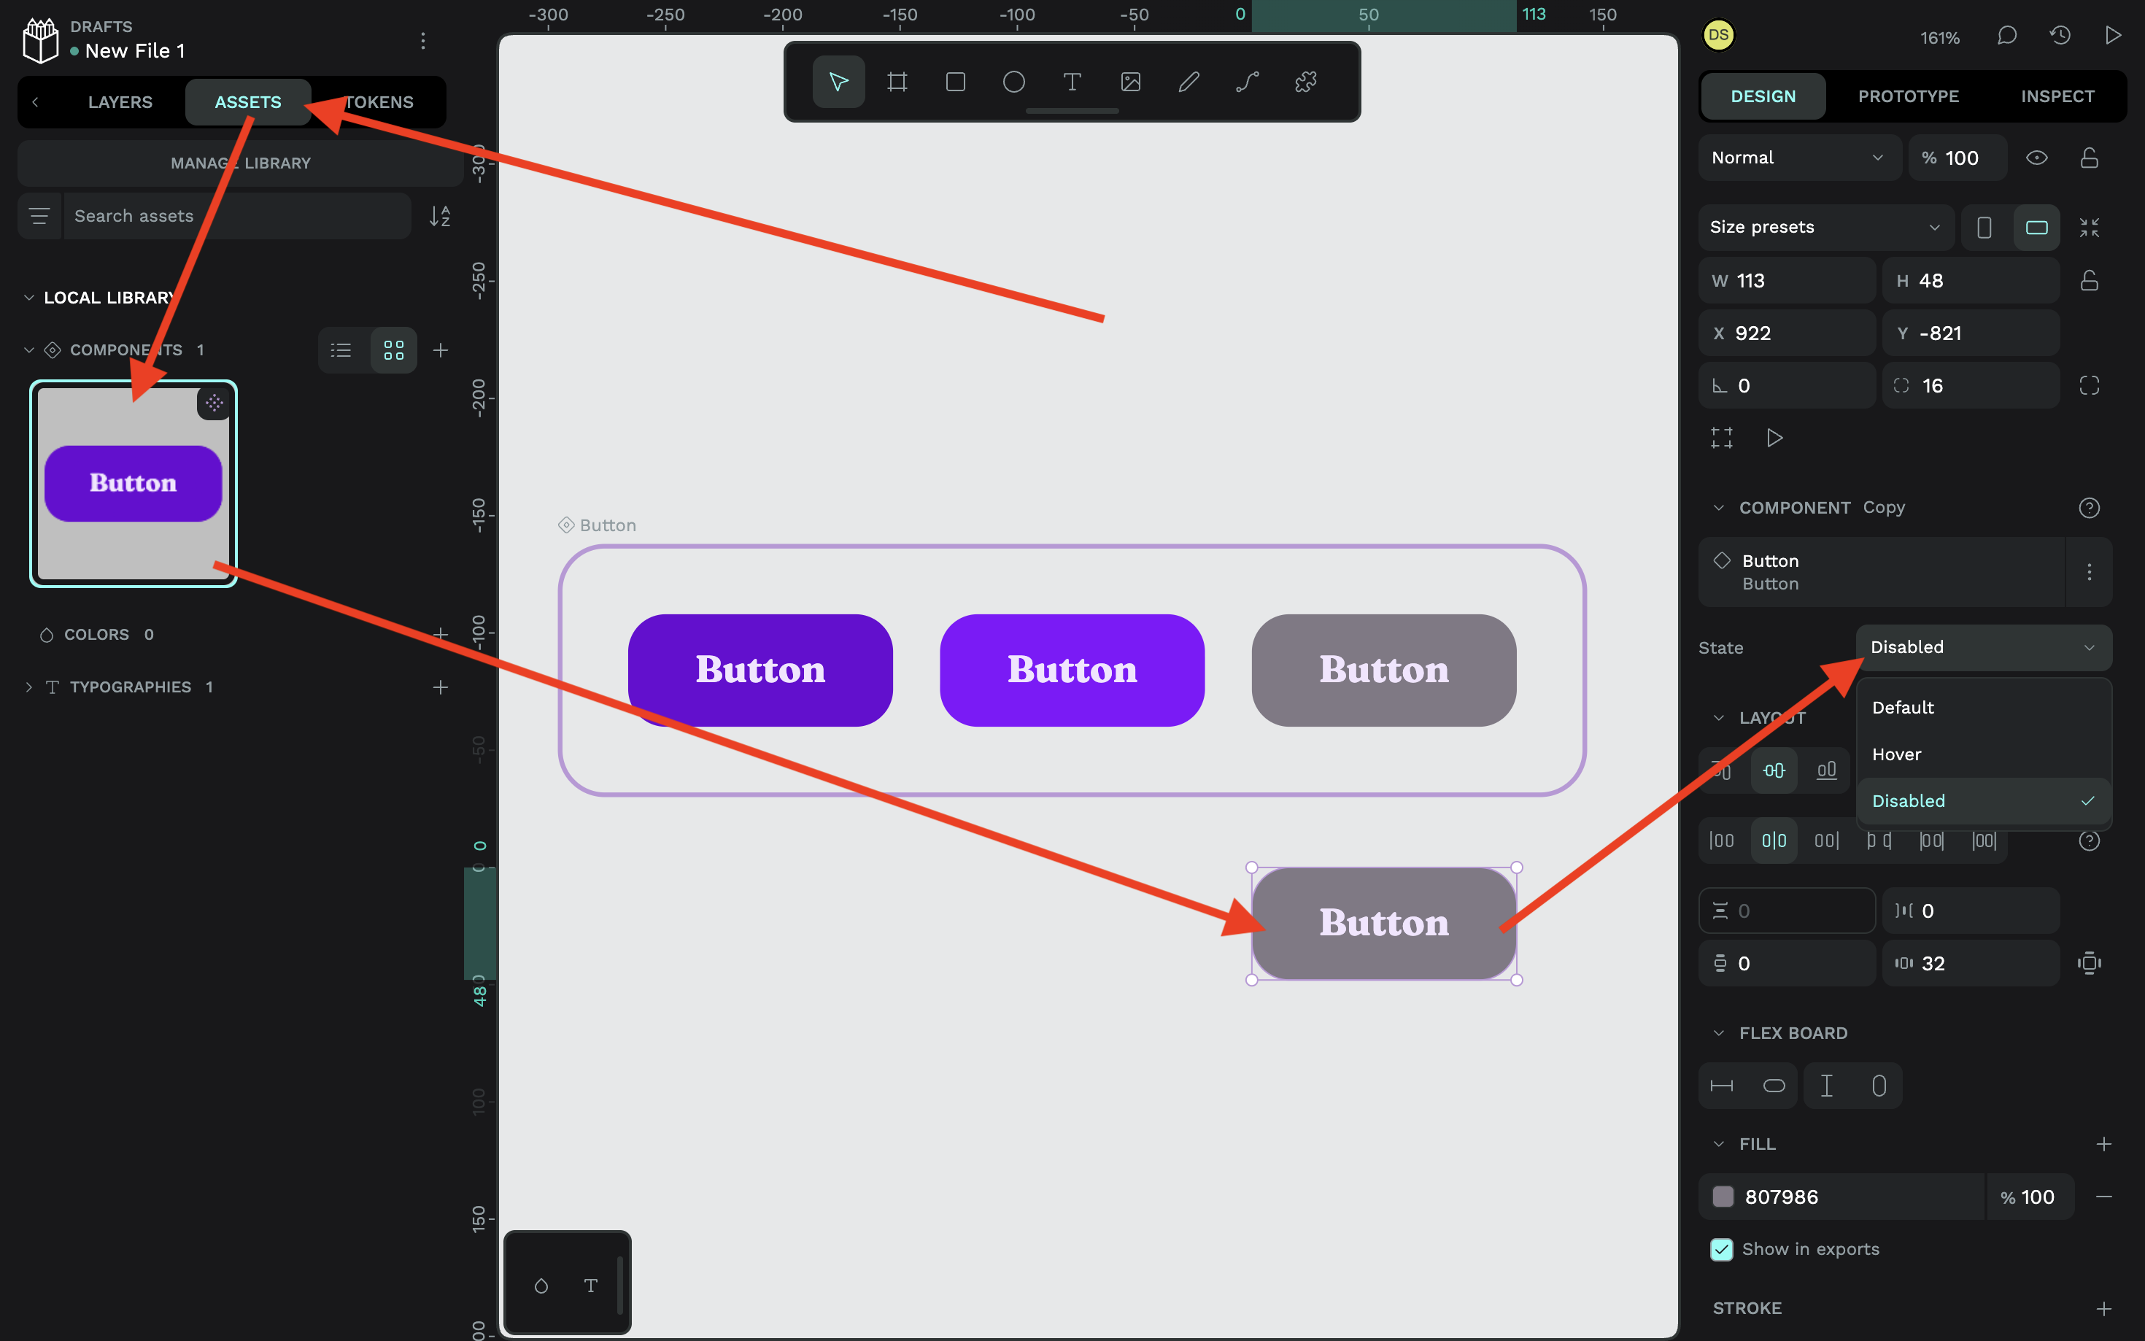
Task: Open the Normal blend mode dropdown
Action: point(1798,157)
